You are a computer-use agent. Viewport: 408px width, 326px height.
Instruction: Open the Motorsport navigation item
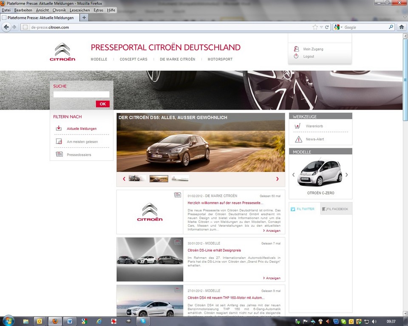pyautogui.click(x=220, y=59)
